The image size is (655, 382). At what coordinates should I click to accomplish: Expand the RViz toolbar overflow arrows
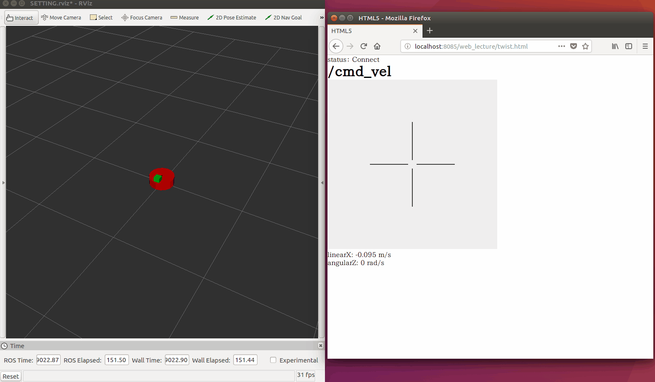point(322,18)
